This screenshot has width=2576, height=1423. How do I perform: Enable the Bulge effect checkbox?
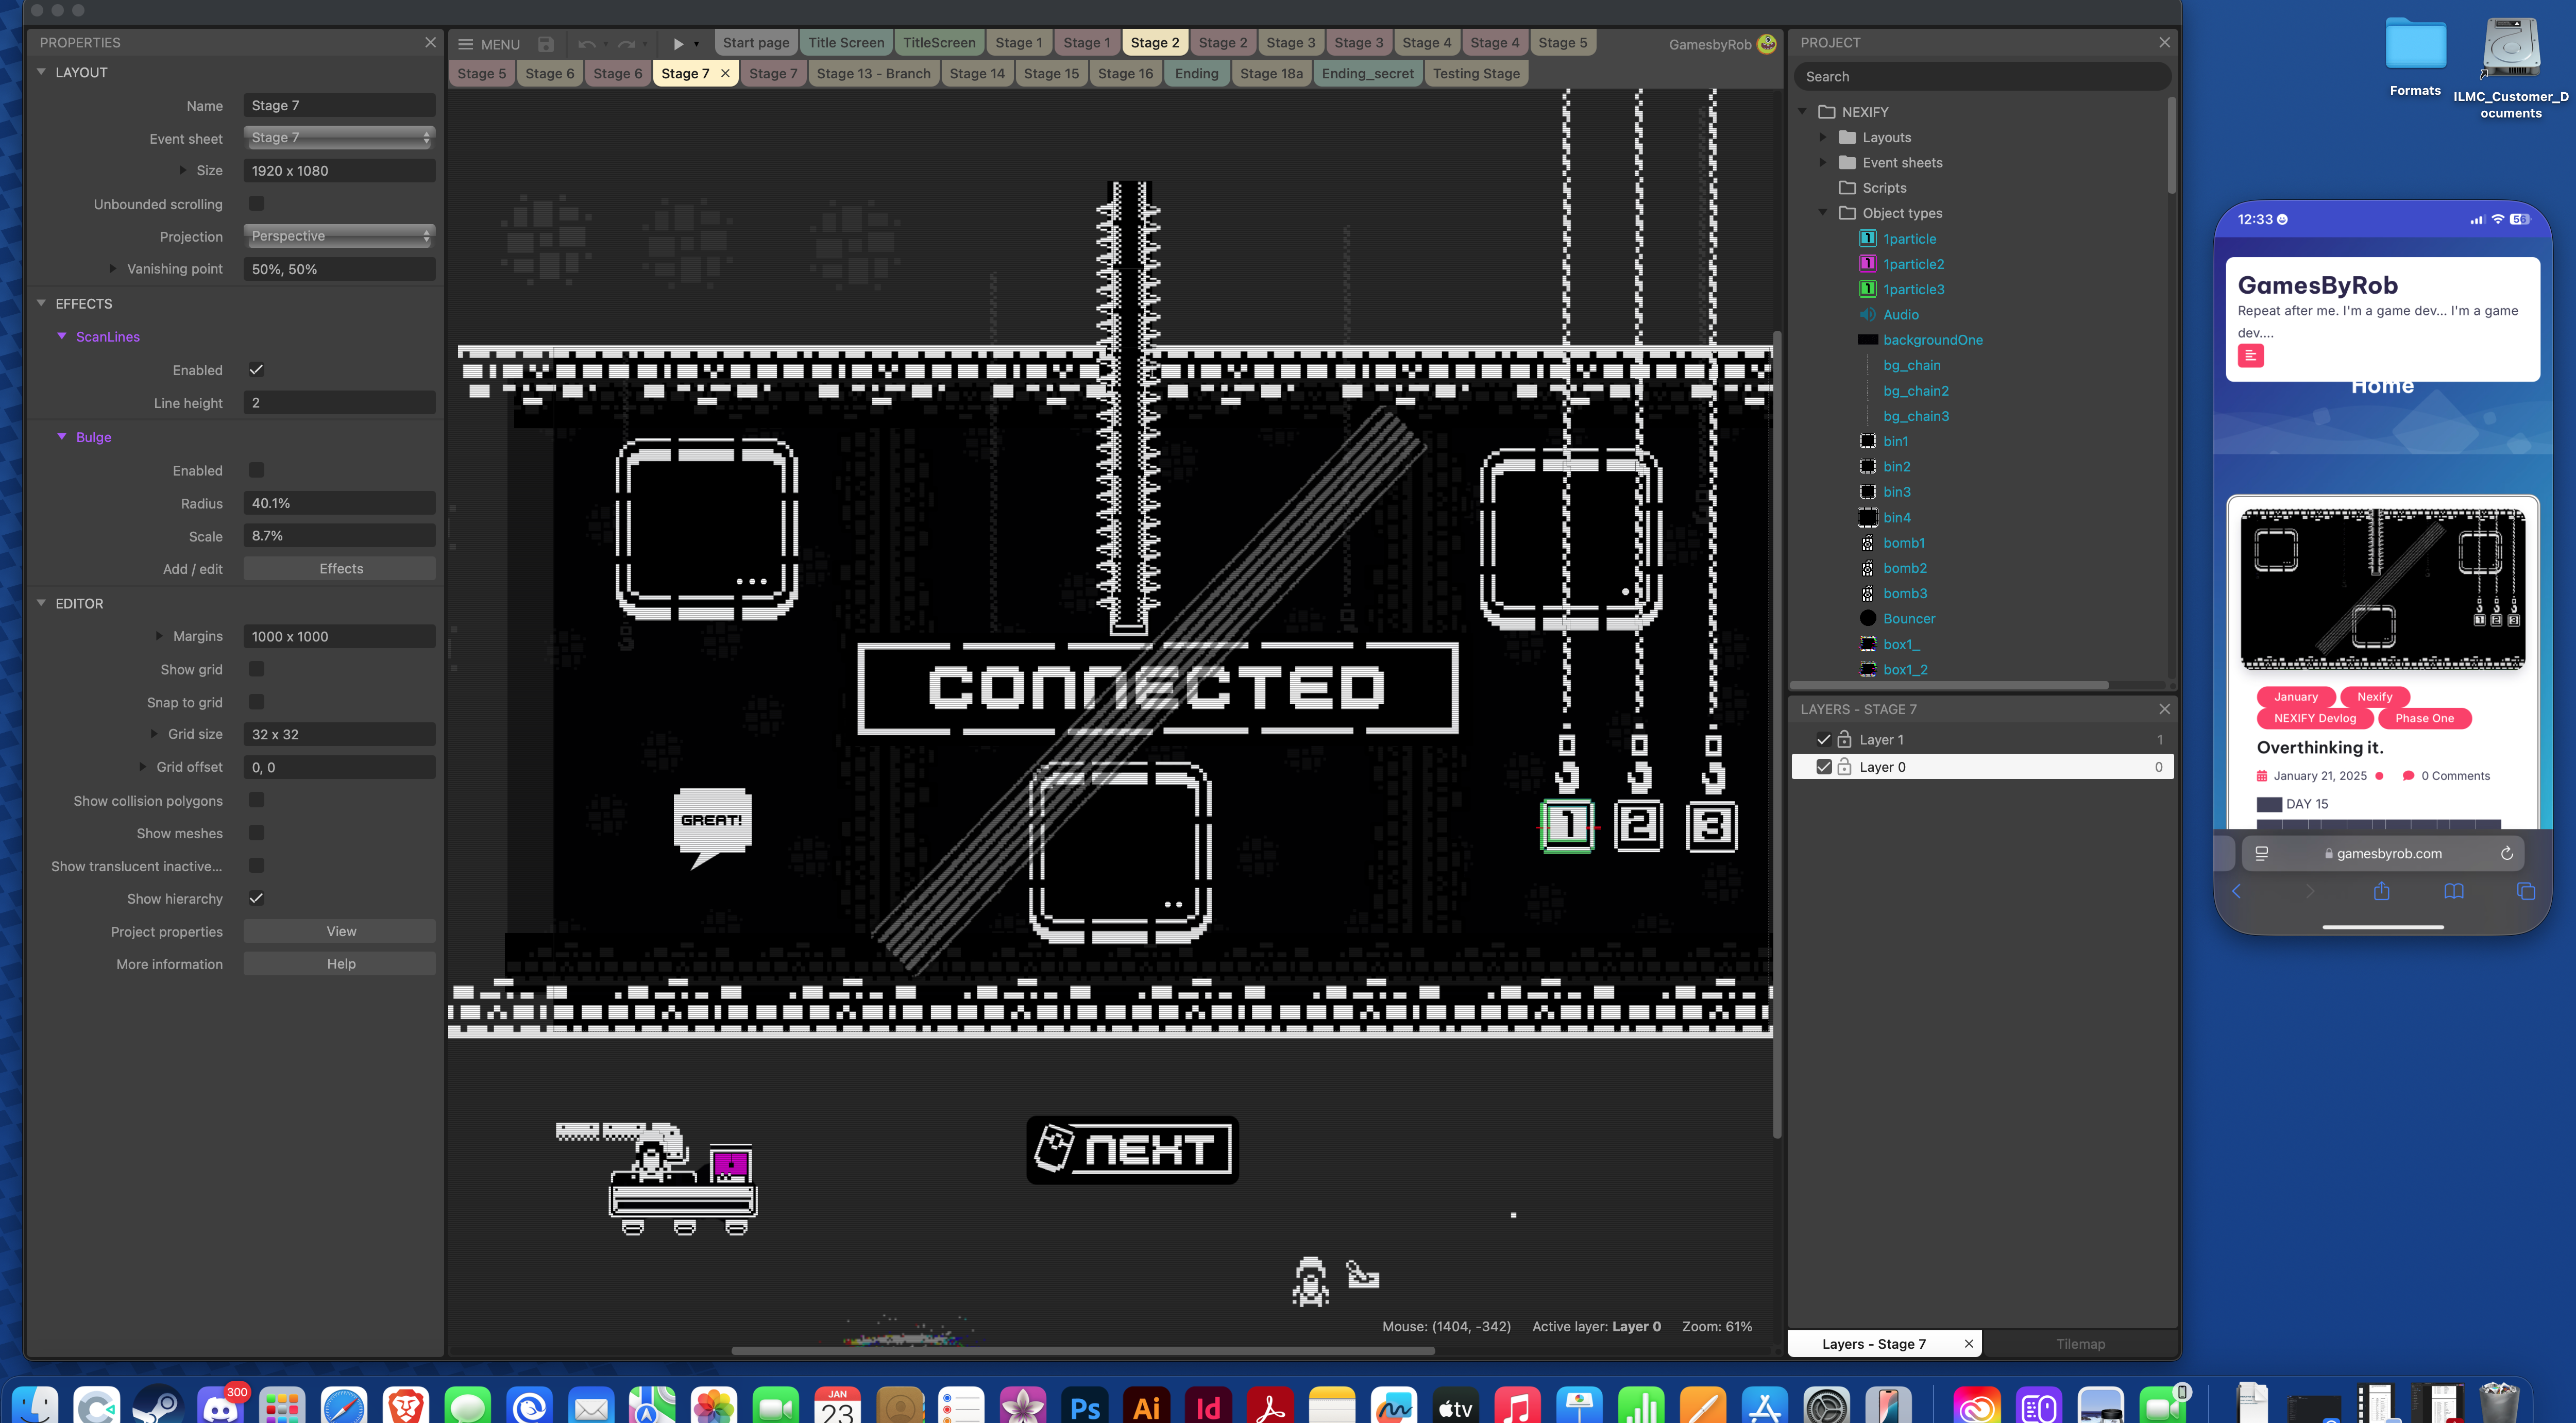click(256, 471)
